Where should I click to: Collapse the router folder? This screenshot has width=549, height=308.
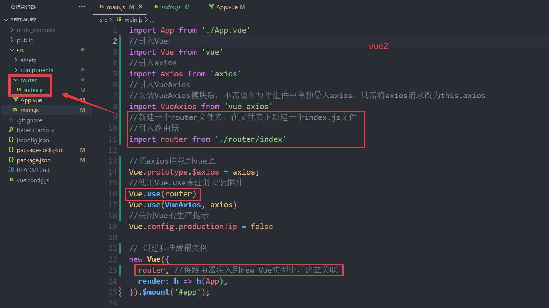pos(16,80)
